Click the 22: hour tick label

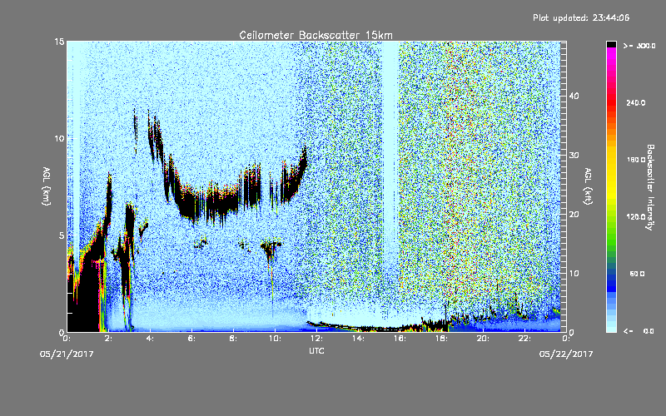(524, 339)
